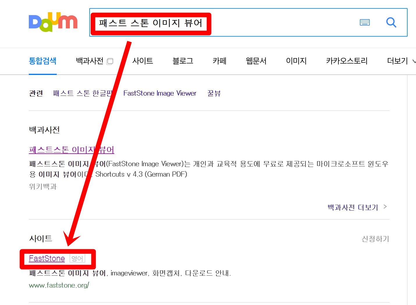The height and width of the screenshot is (305, 416).
Task: Click the 영어 label badge
Action: (77, 259)
